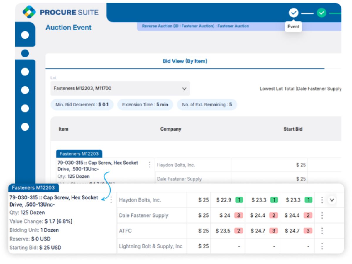This screenshot has width=352, height=264.
Task: Select Dale Fastener Supply in the zoomed card
Action: 144,215
